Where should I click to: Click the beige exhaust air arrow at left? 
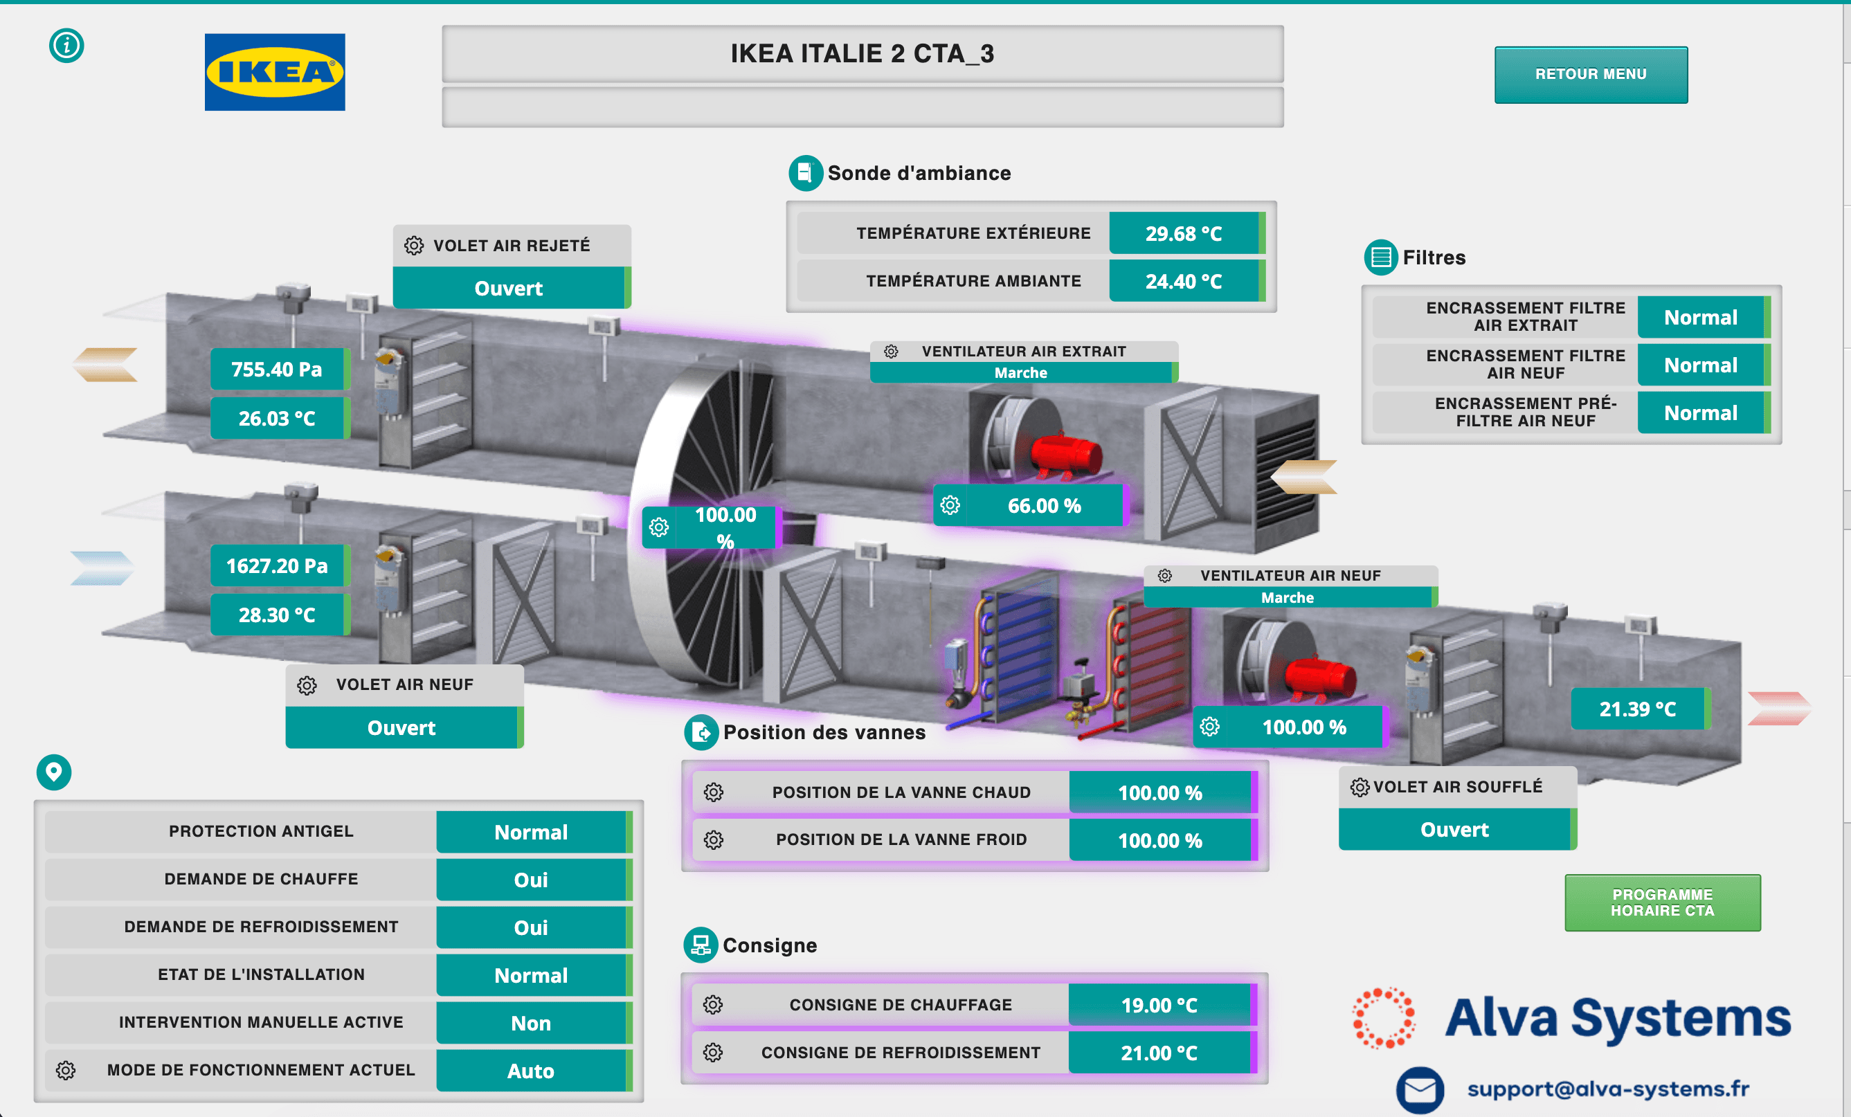click(105, 364)
